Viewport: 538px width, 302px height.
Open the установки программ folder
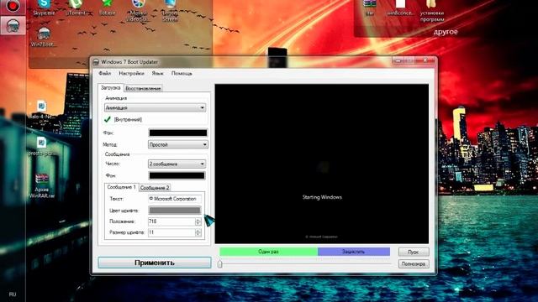(x=432, y=10)
